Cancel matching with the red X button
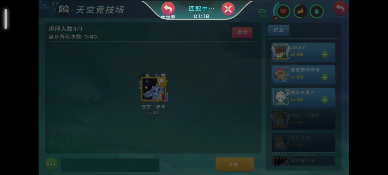The height and width of the screenshot is (175, 388). [228, 9]
